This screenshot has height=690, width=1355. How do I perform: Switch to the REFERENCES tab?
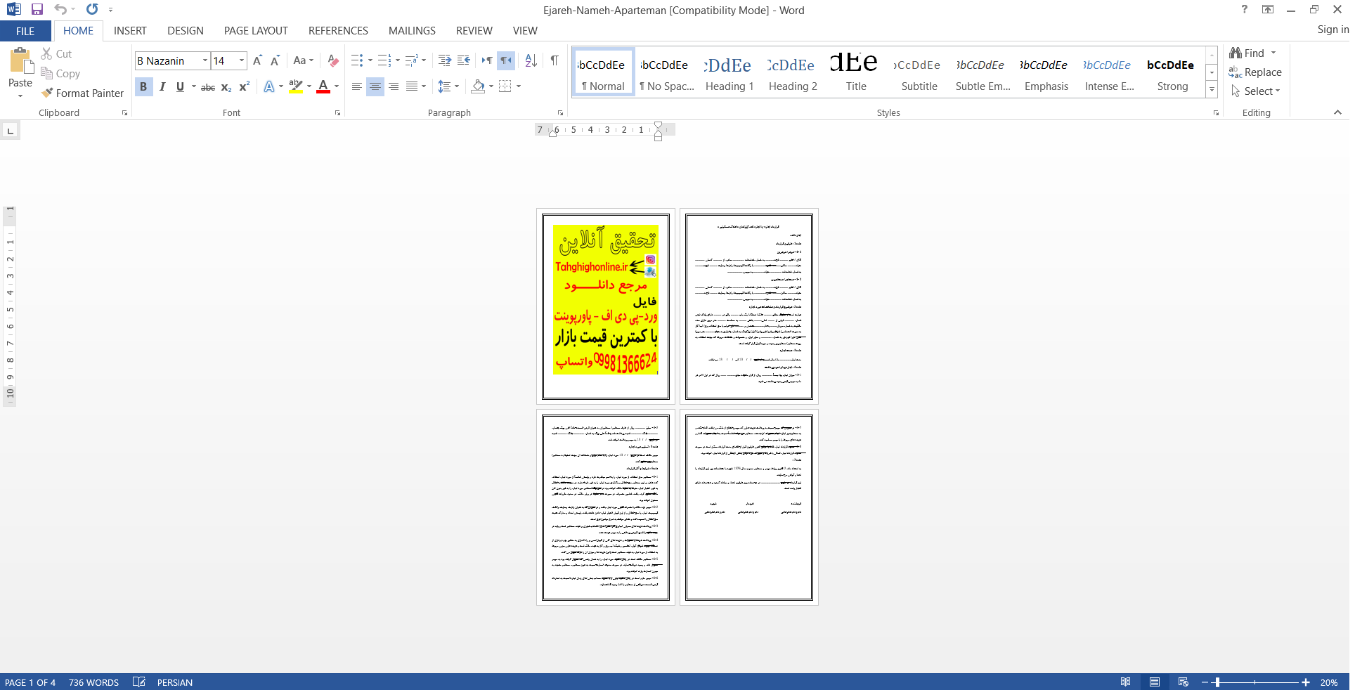point(338,31)
